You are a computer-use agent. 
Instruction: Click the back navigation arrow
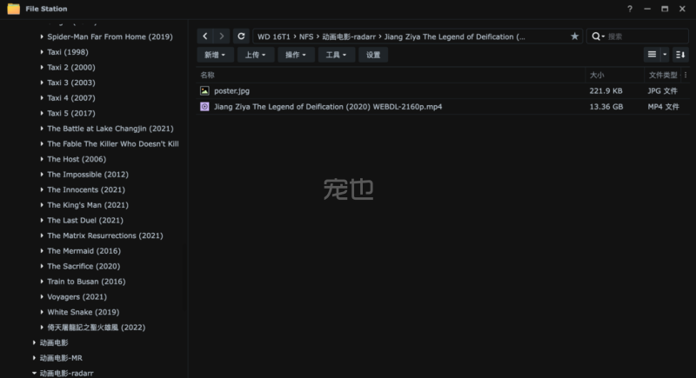point(204,36)
